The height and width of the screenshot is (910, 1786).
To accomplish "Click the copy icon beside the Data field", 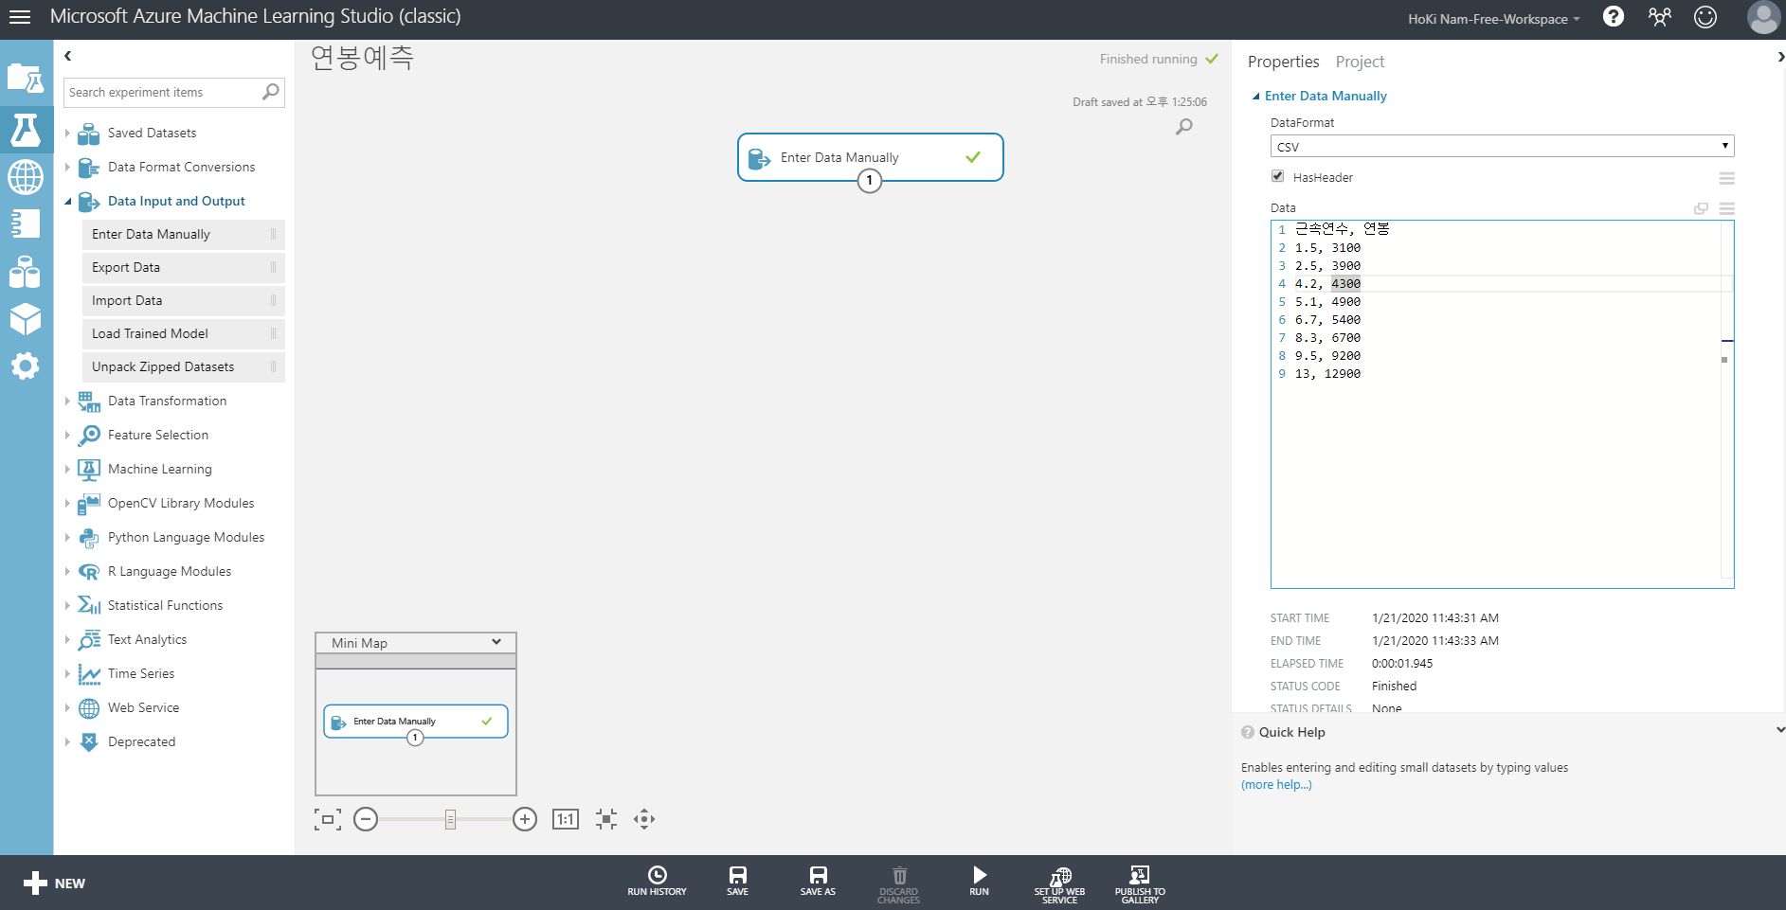I will [x=1702, y=208].
